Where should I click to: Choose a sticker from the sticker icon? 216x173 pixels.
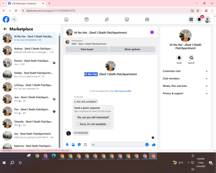click(79, 144)
